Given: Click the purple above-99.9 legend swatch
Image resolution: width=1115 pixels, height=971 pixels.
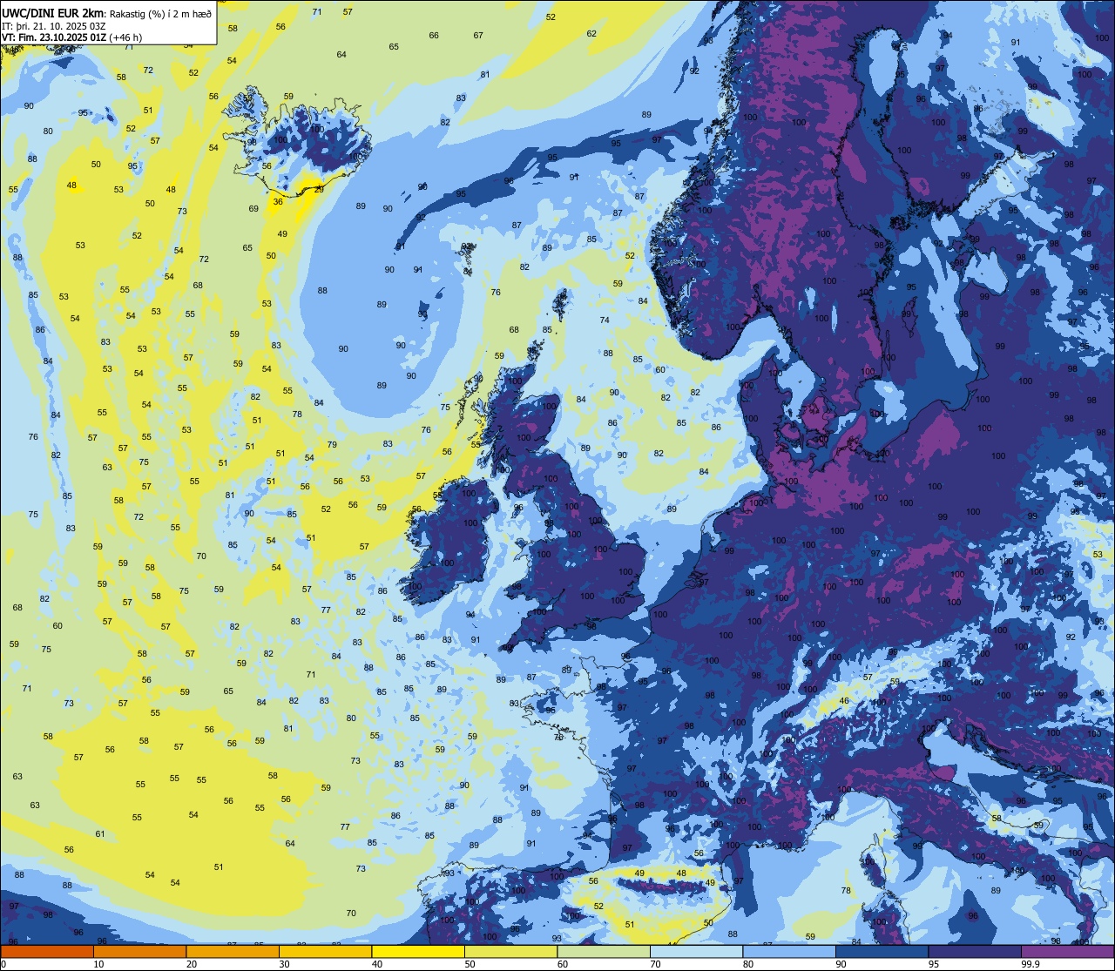Looking at the screenshot, I should (x=1067, y=951).
